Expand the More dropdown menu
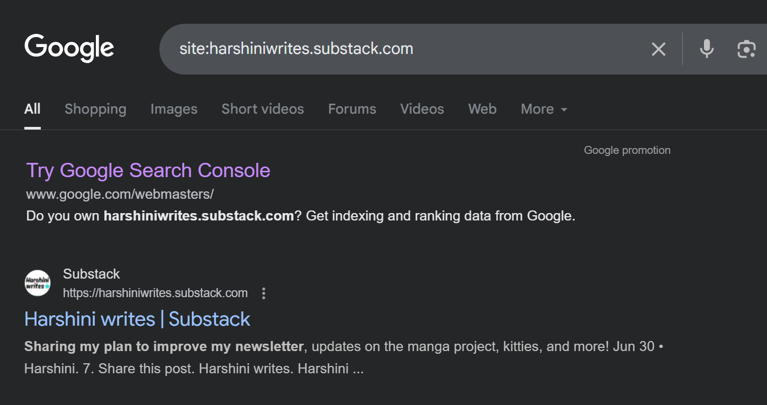Viewport: 767px width, 405px height. (544, 109)
